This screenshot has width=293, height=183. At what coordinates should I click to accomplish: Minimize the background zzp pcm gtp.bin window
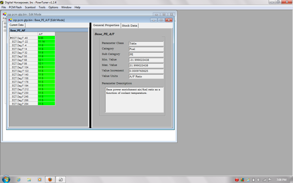[157, 14]
